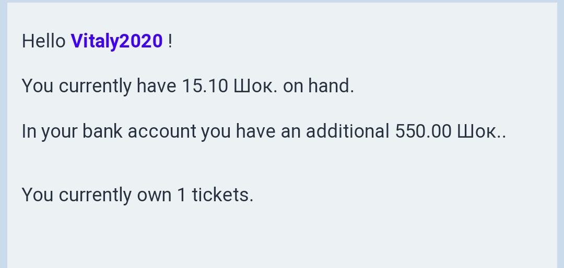
Task: Click the word "additional"
Action: 347,131
